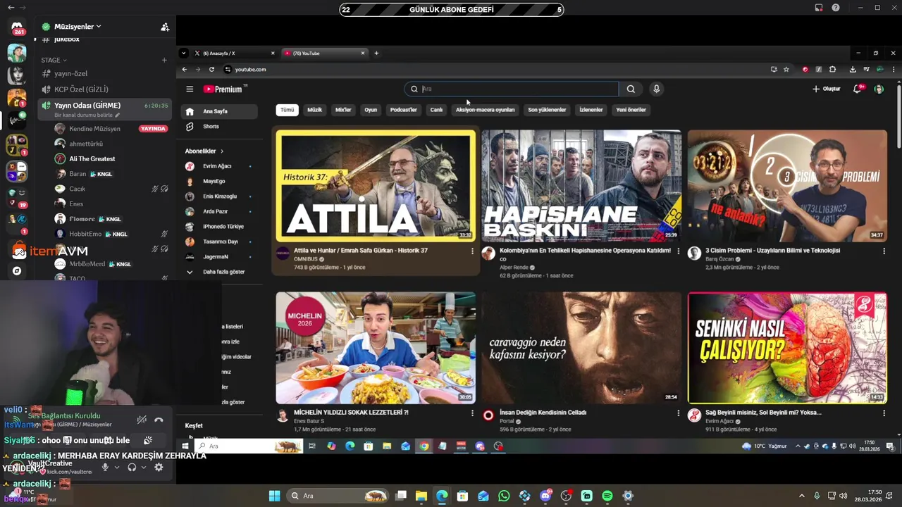The height and width of the screenshot is (507, 902).
Task: Open the Michelin 2026 video thumbnail
Action: pyautogui.click(x=376, y=348)
